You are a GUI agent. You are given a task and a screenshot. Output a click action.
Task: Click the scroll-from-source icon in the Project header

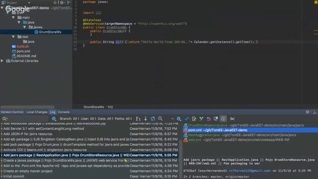pos(55,2)
